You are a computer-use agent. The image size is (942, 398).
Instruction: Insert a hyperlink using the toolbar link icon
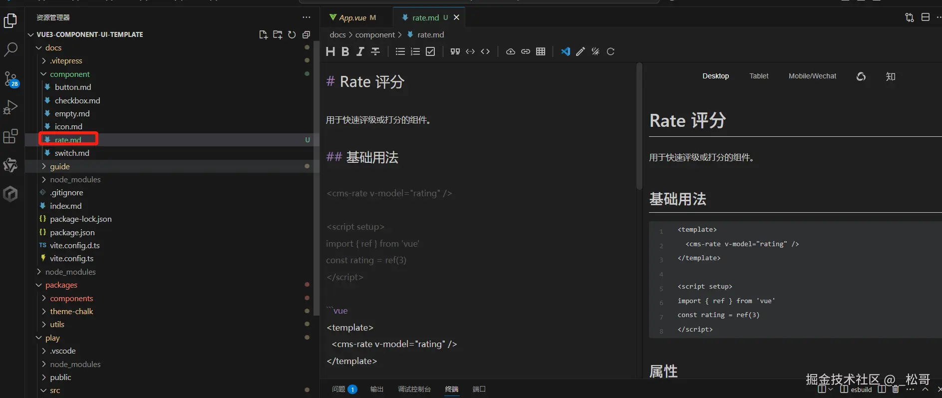coord(526,51)
